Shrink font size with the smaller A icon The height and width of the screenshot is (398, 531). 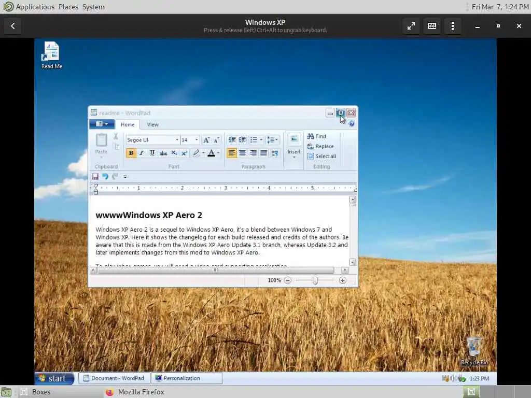[x=216, y=140]
